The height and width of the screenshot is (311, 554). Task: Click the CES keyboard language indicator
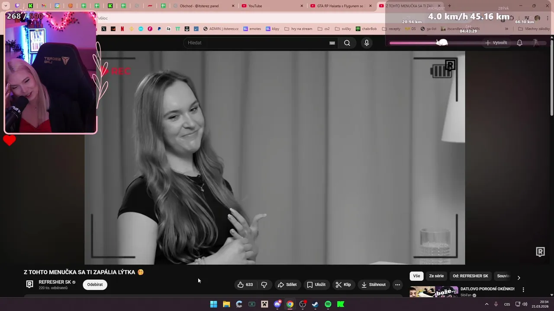coord(507,304)
